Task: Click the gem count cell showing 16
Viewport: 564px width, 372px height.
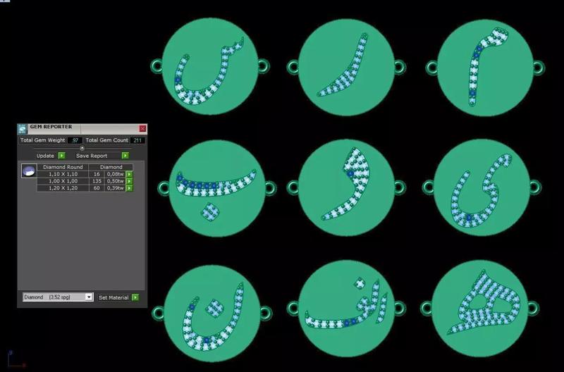Action: tap(97, 174)
